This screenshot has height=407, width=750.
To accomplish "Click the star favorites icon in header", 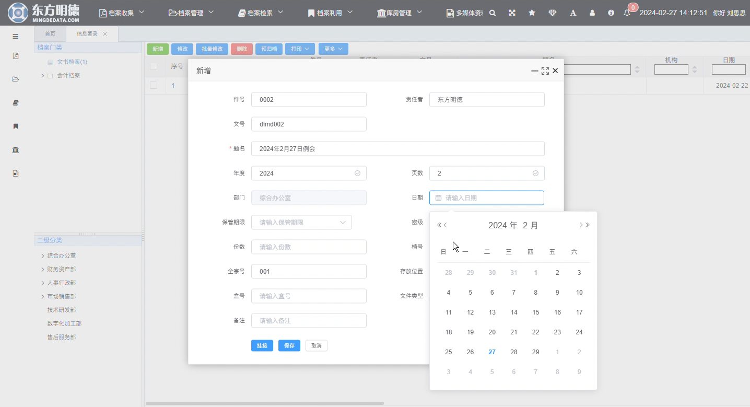I will tap(532, 13).
